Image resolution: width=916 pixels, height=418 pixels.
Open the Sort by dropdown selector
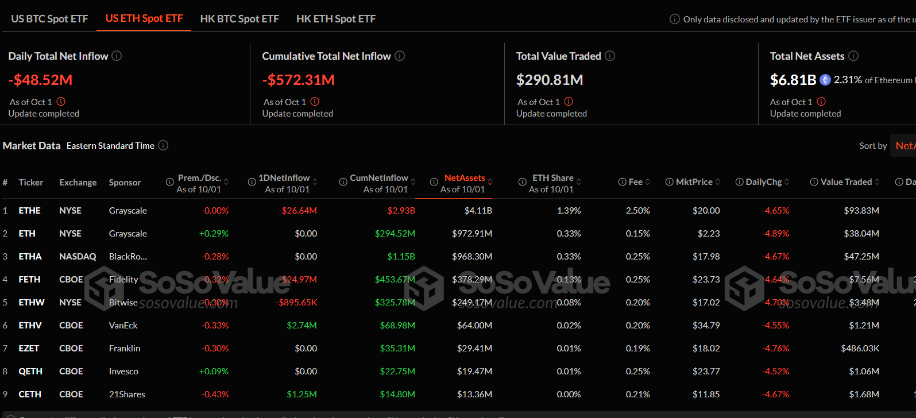903,146
